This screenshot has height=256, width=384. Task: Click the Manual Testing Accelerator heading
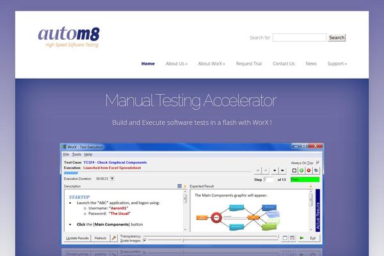point(191,100)
